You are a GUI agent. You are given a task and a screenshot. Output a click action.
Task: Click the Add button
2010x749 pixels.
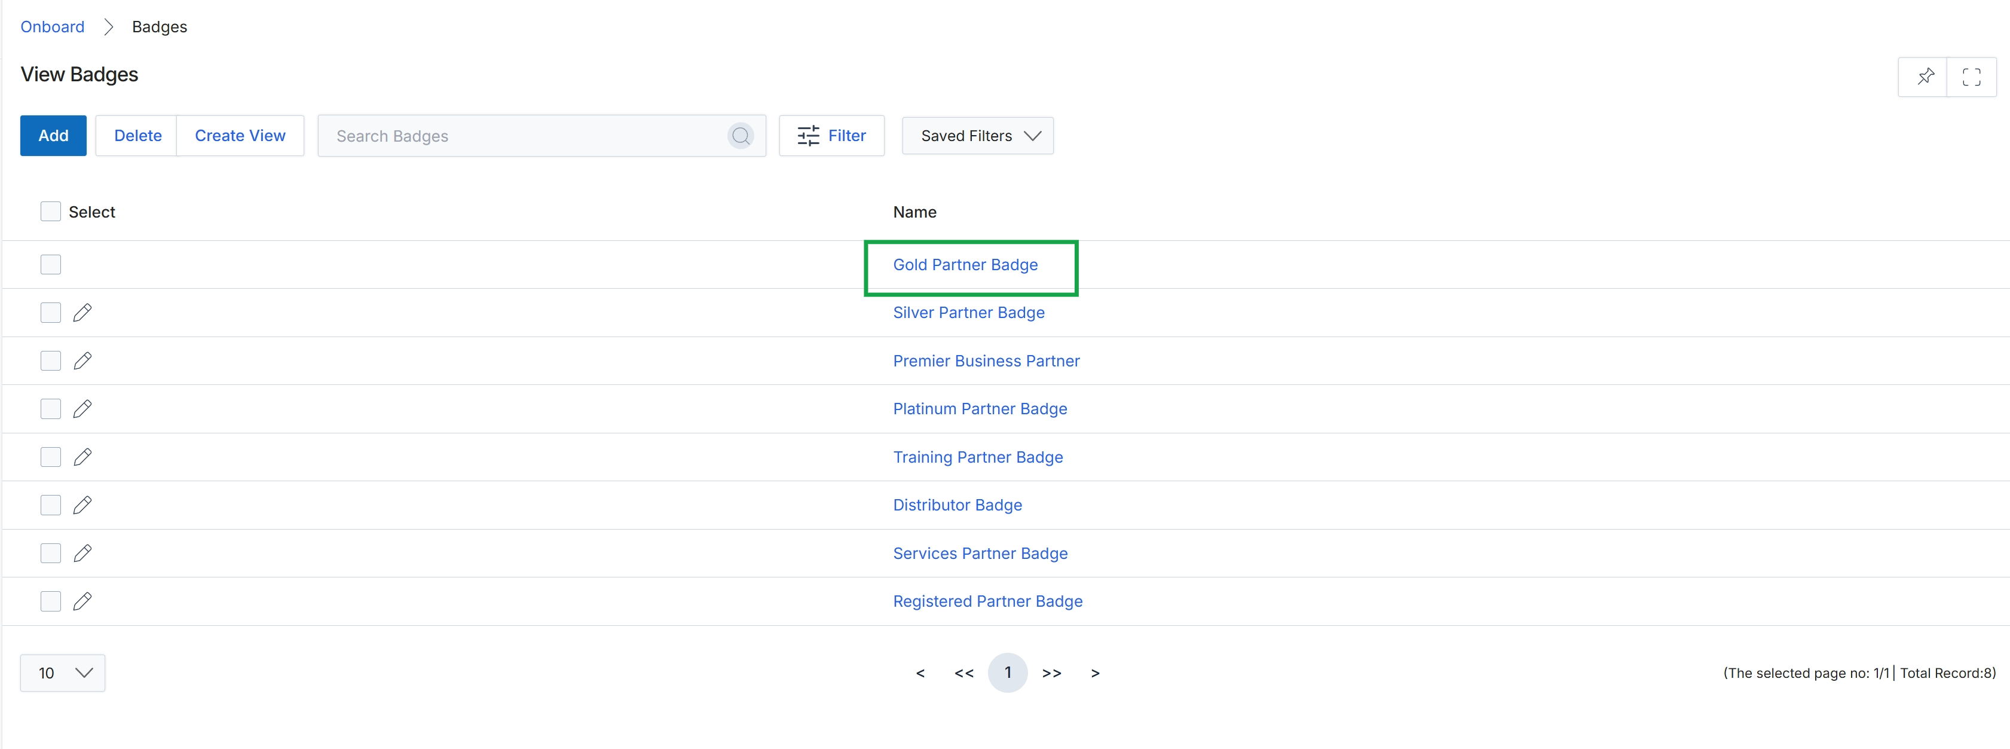[53, 136]
